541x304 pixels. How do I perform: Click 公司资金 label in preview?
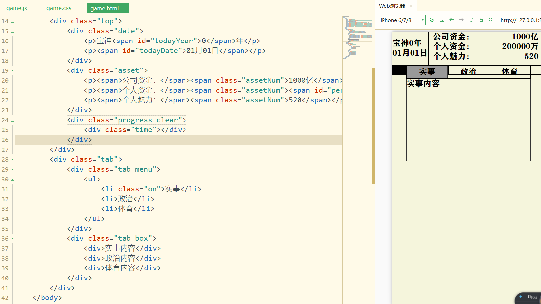tap(451, 37)
